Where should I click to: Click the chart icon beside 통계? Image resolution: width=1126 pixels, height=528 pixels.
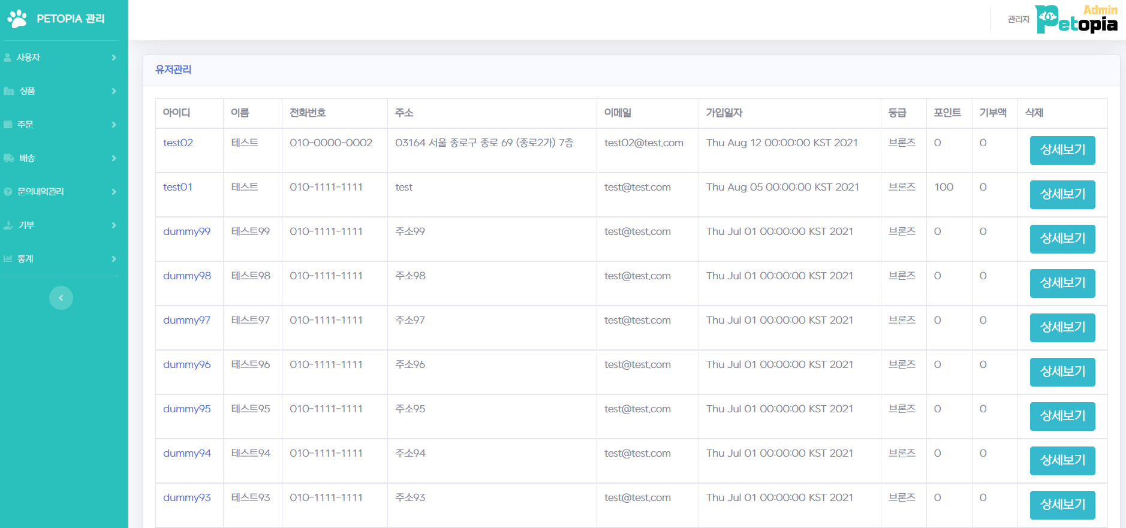8,259
